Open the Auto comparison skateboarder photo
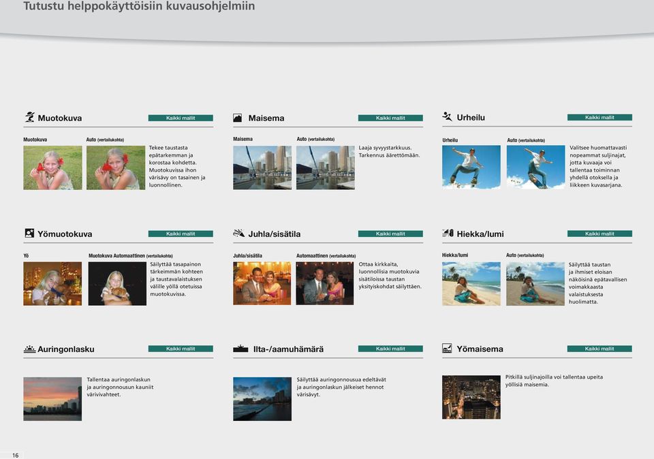654x459 pixels. (x=535, y=167)
